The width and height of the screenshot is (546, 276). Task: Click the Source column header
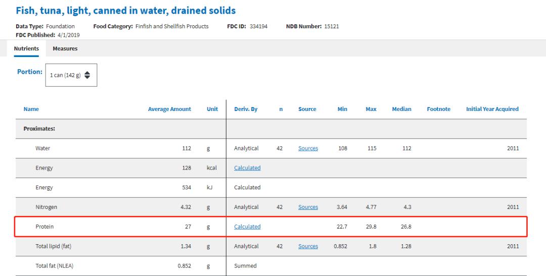(307, 109)
